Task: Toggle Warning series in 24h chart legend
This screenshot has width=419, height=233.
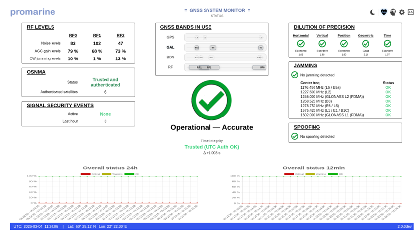Action: [112, 174]
